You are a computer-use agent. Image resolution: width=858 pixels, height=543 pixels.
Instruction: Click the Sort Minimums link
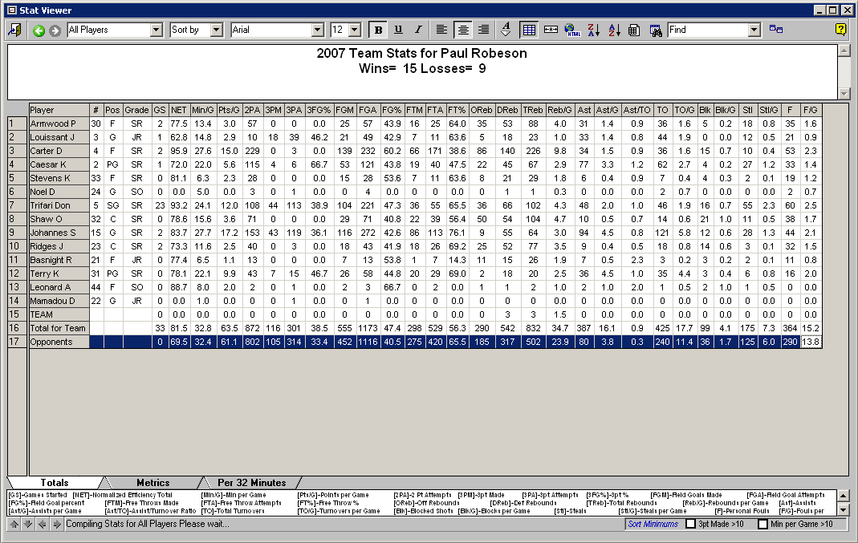(x=653, y=524)
